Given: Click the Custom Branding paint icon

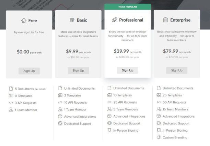Looking at the screenshot, I should point(159,137).
